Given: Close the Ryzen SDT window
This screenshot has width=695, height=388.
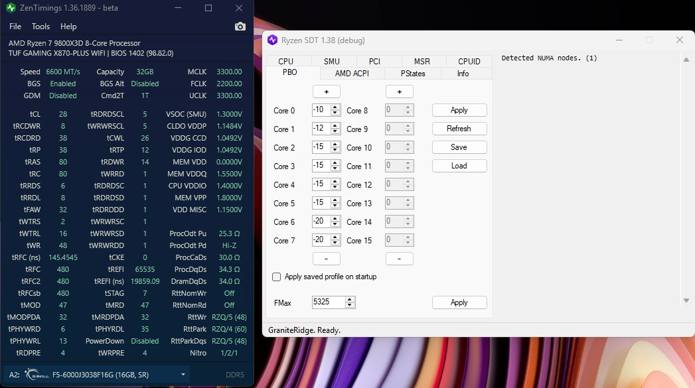Looking at the screenshot, I should tap(680, 40).
